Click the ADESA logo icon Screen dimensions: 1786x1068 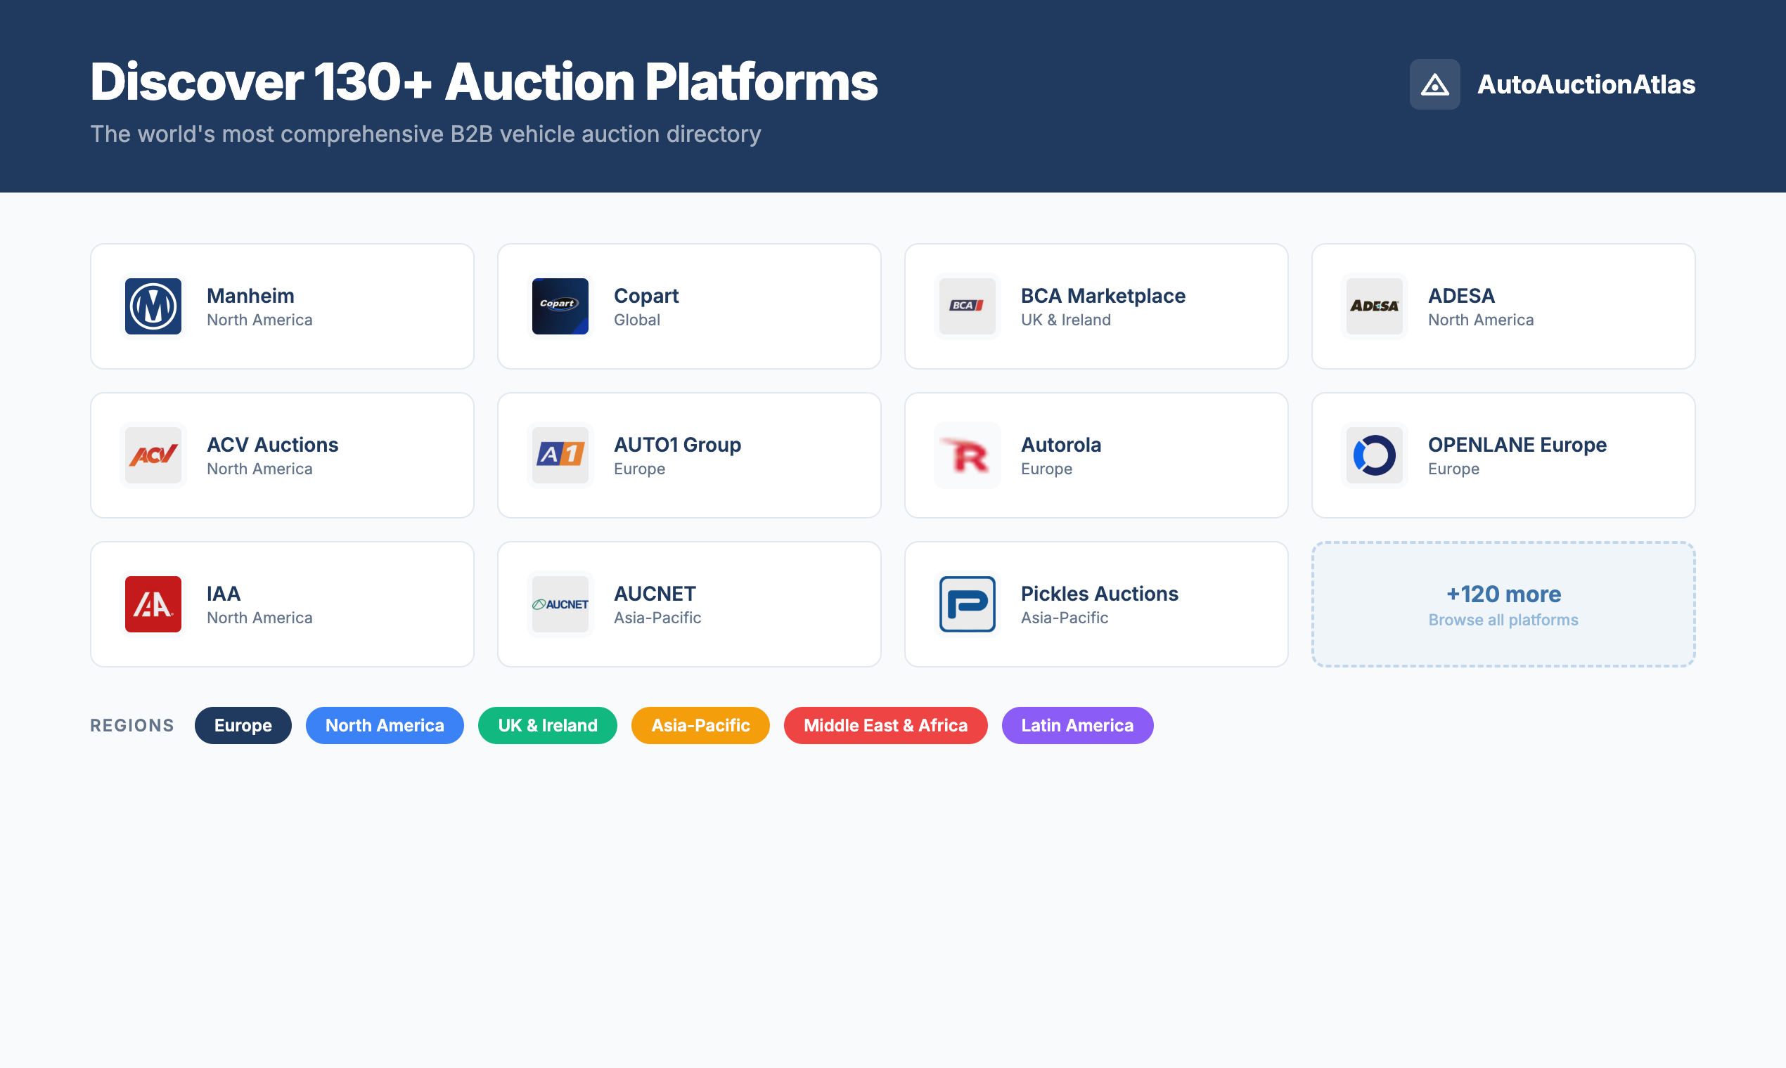pos(1374,306)
